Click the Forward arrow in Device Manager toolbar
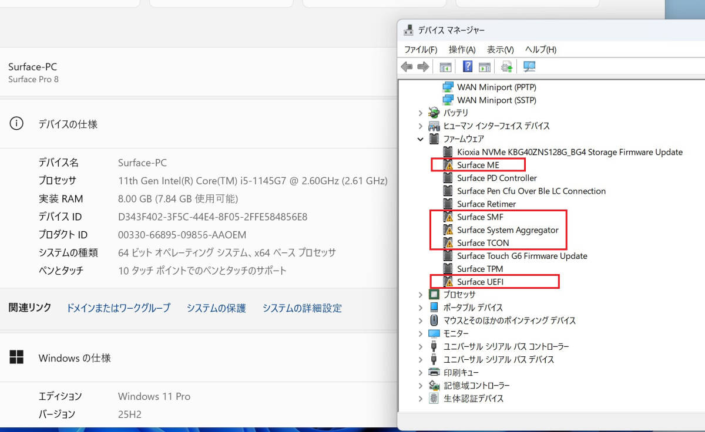705x432 pixels. [423, 67]
